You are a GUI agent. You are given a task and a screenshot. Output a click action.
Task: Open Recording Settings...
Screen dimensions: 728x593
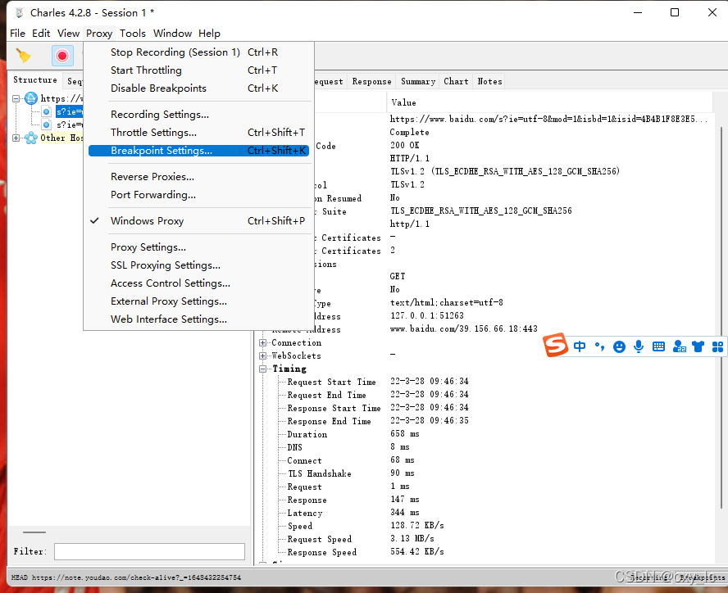coord(198,114)
